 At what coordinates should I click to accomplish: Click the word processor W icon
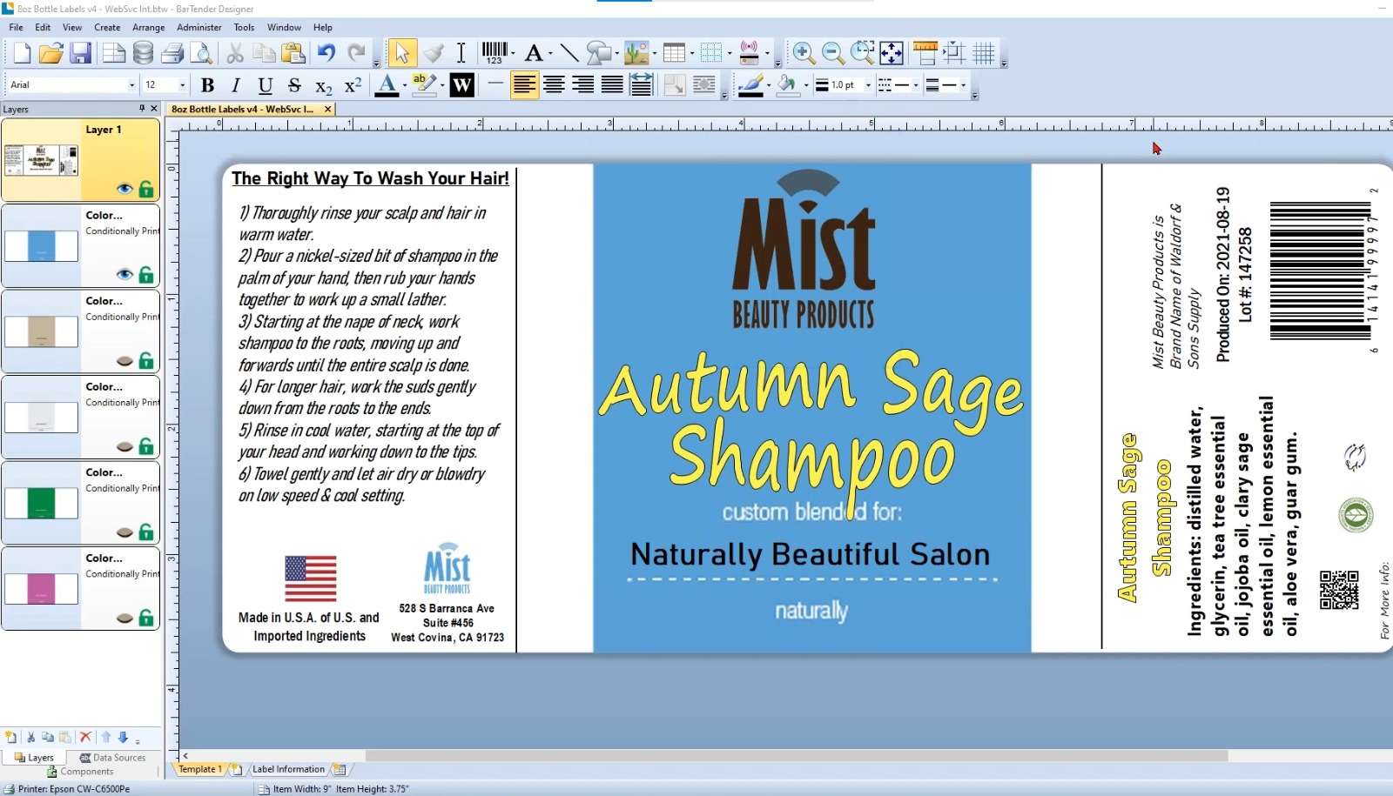click(462, 85)
